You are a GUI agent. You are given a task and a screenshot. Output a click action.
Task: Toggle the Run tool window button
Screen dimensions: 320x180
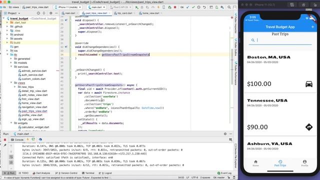(x=9, y=173)
